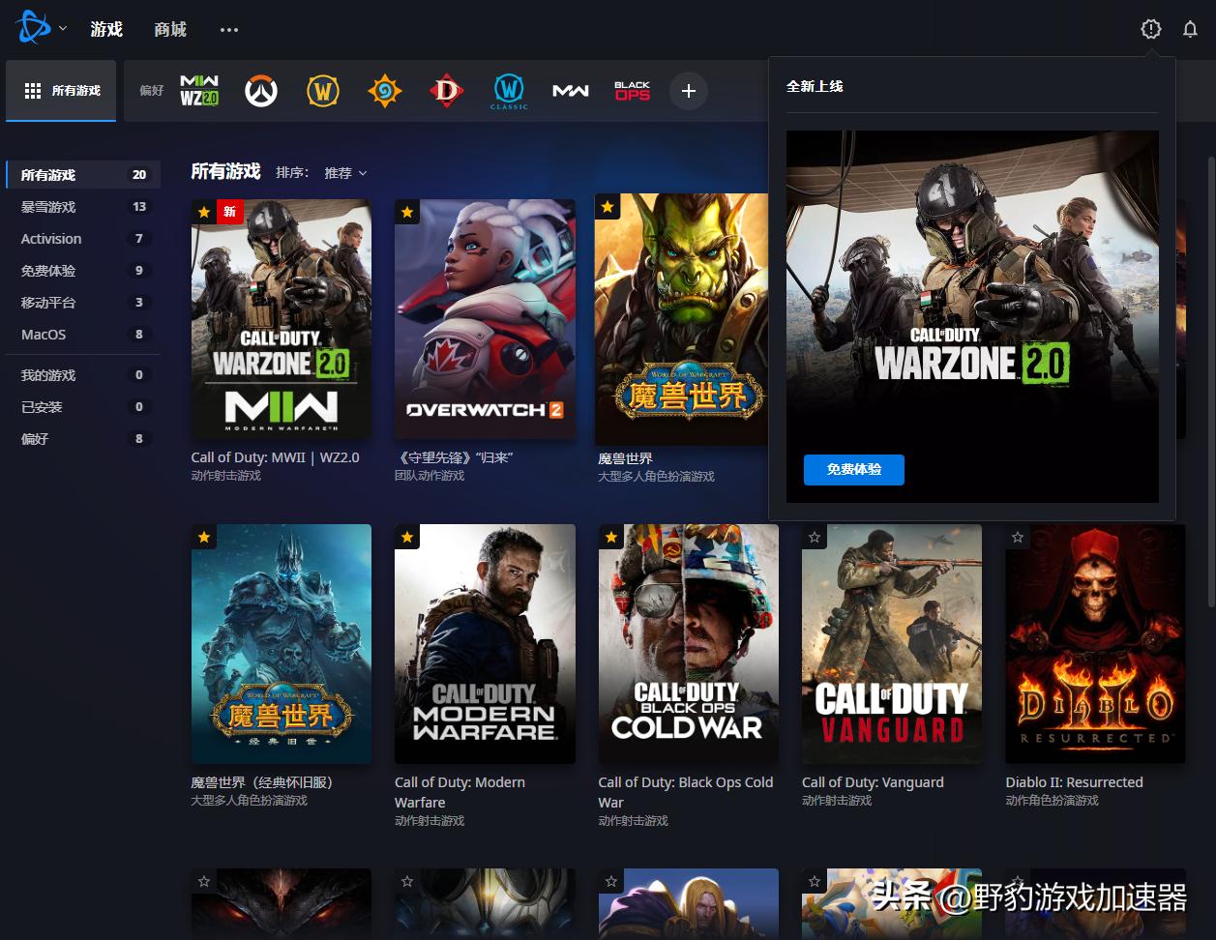This screenshot has height=940, width=1216.
Task: Click the 《守望先锋》"归来" title link
Action: pos(453,457)
